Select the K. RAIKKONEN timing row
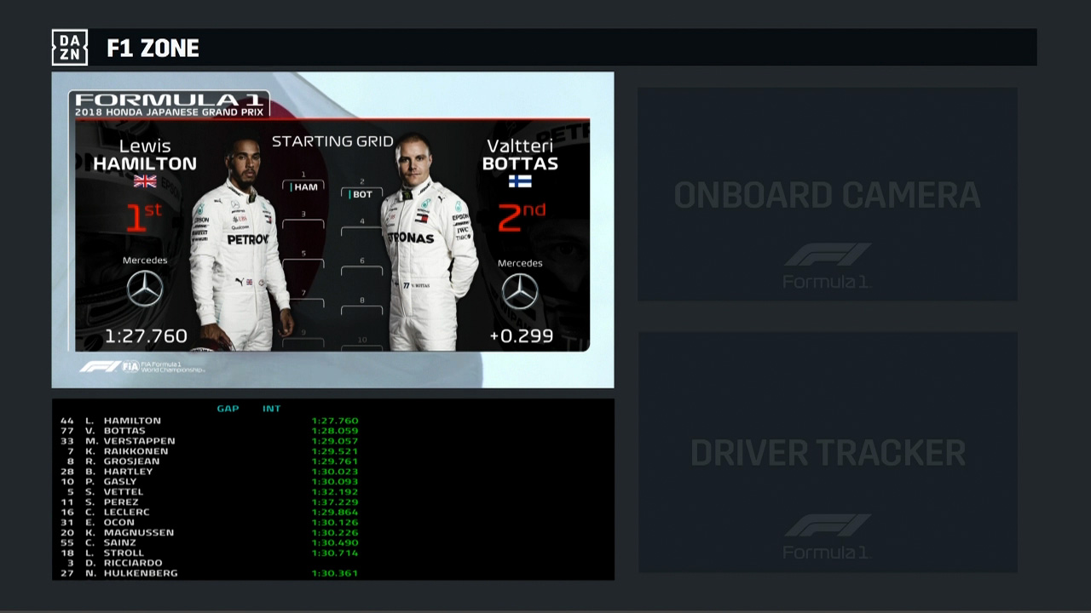1091x613 pixels. click(x=210, y=451)
